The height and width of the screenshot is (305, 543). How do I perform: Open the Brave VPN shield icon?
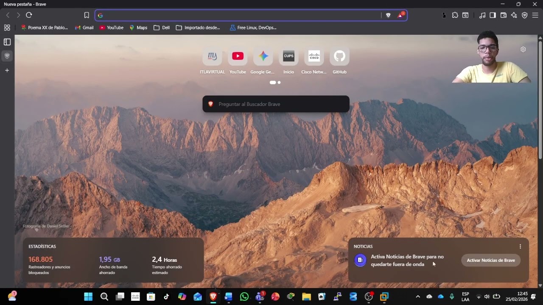pos(525,15)
